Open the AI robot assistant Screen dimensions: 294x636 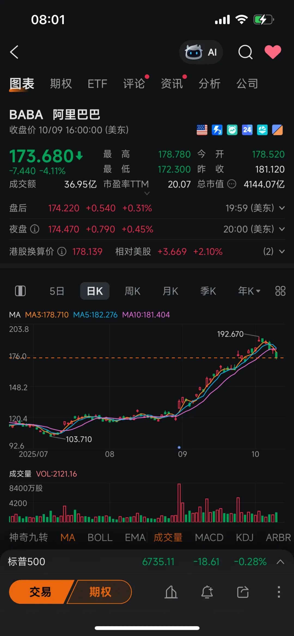point(201,52)
